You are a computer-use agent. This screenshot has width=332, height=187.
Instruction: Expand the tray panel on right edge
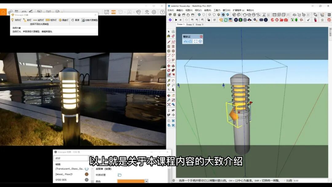point(330,30)
